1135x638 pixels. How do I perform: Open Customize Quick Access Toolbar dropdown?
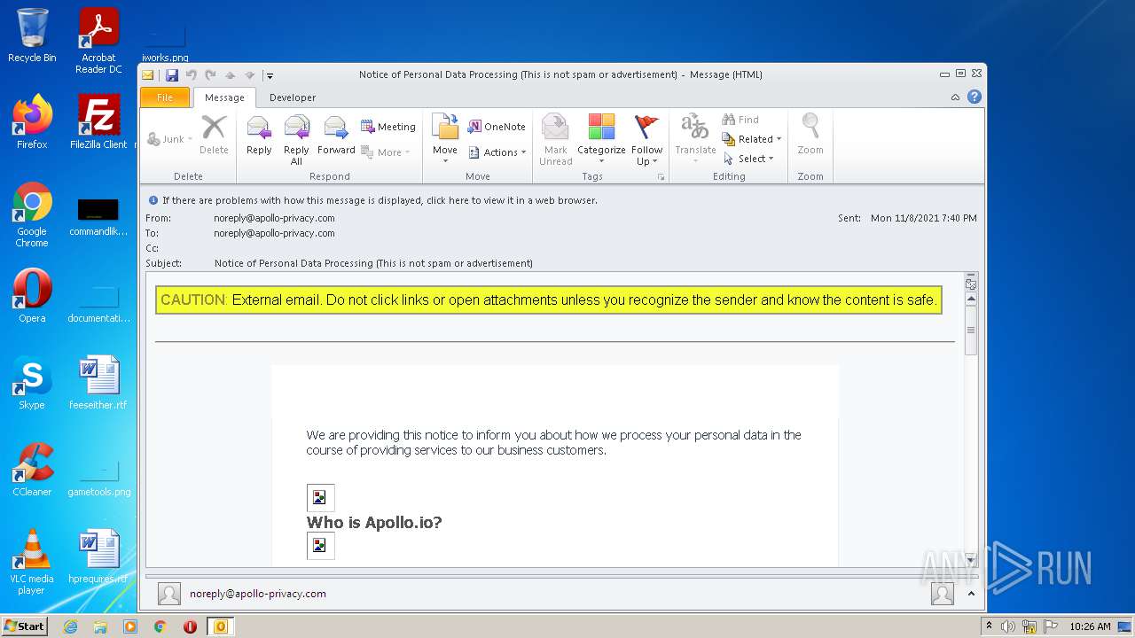tap(270, 75)
